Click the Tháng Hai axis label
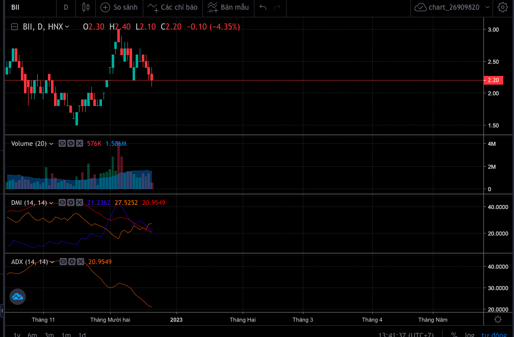 (x=243, y=320)
